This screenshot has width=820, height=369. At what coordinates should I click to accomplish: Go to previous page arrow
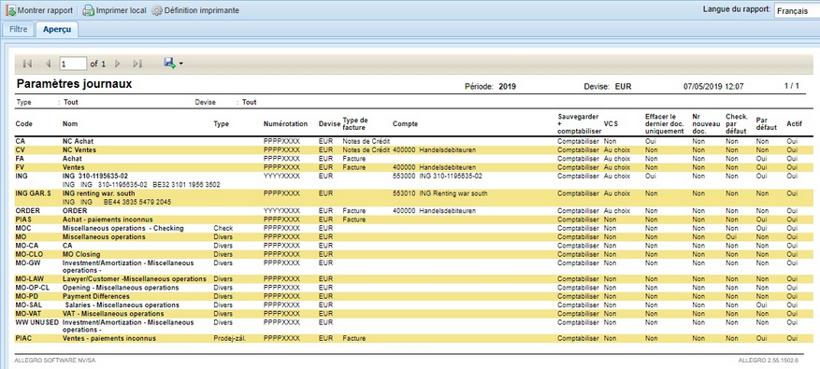[48, 64]
